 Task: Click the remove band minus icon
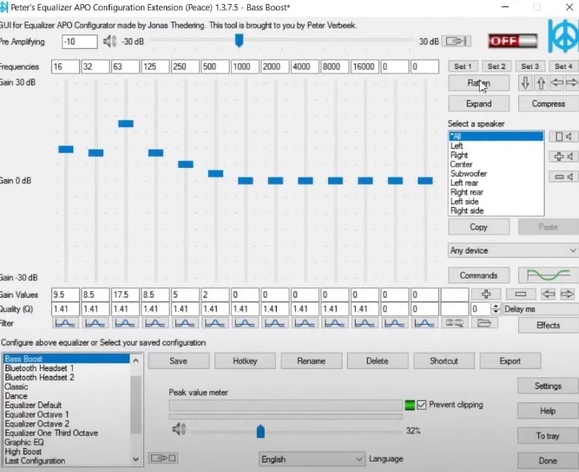click(521, 294)
